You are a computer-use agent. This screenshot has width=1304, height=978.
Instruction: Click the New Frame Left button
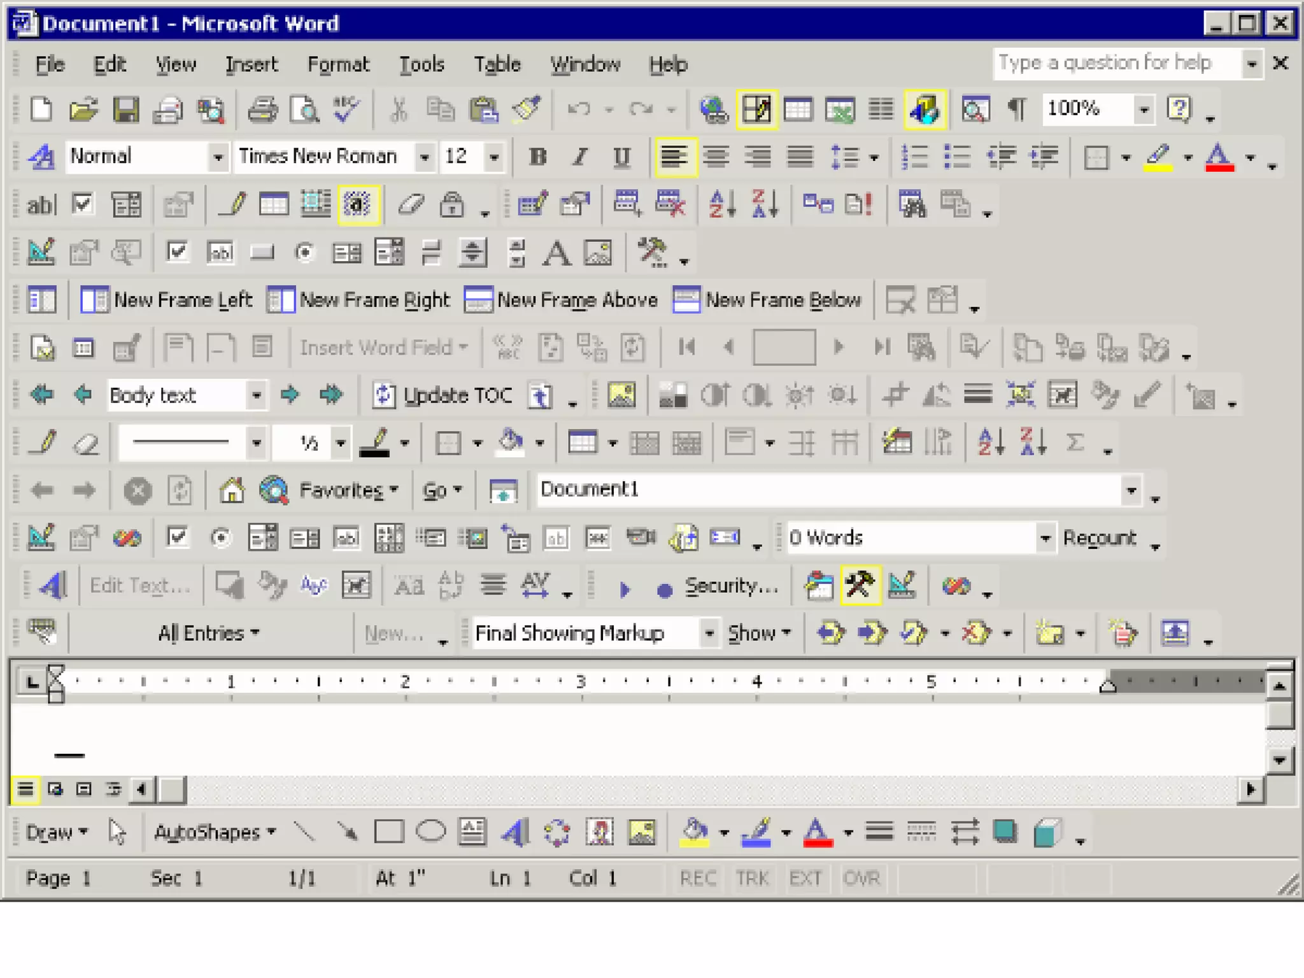(x=167, y=300)
